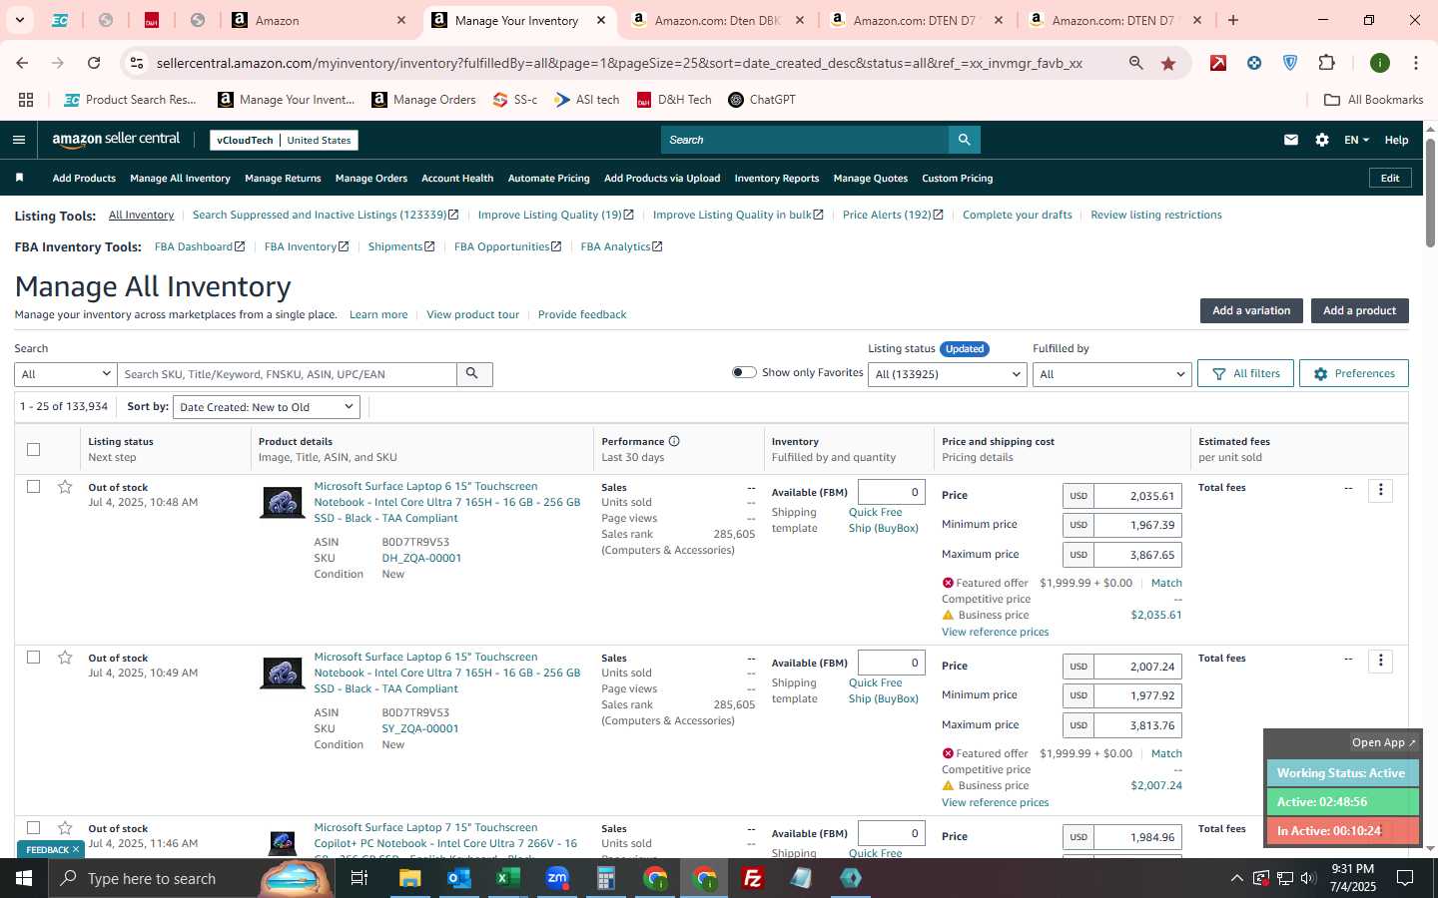
Task: Click the top search magnifier button
Action: click(964, 140)
